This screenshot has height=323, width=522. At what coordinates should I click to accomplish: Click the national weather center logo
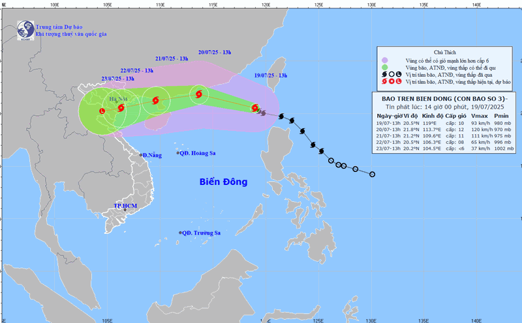point(25,29)
